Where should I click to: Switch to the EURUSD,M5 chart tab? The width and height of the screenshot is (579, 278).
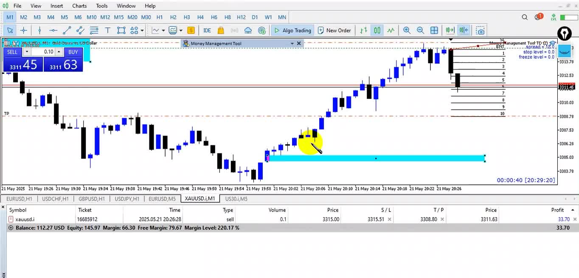[162, 199]
